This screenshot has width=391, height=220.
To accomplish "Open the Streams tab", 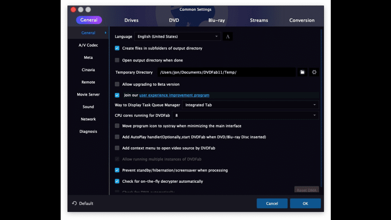I will [259, 20].
